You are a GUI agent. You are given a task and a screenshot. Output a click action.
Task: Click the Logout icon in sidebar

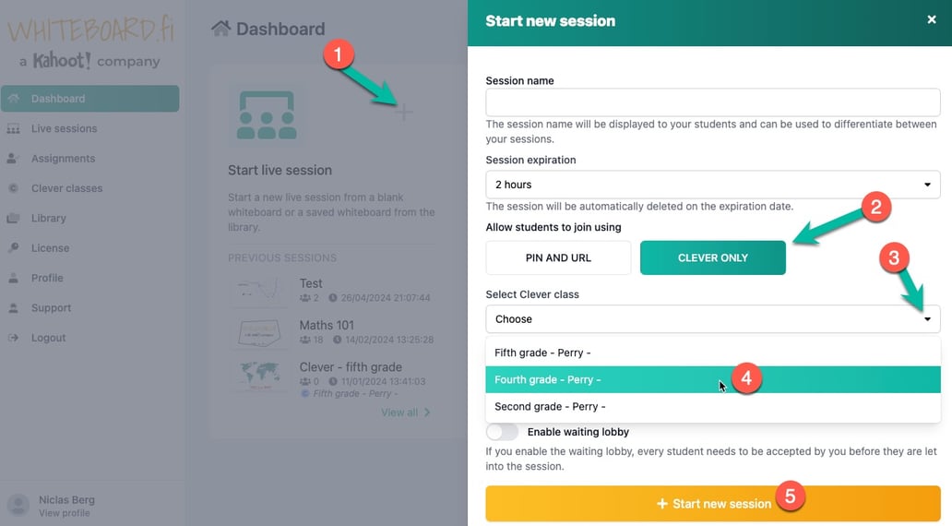pyautogui.click(x=13, y=338)
